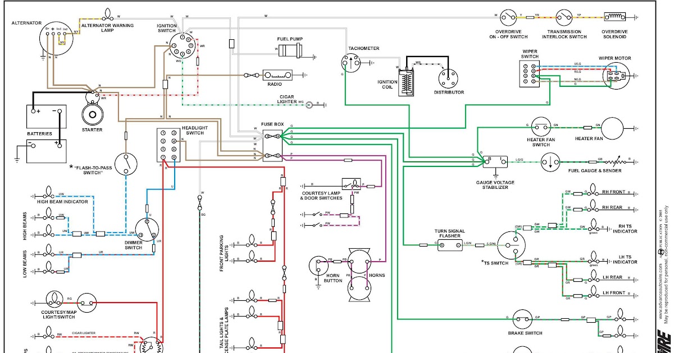
Task: Select the 'BATTERIES' label
Action: (x=40, y=134)
